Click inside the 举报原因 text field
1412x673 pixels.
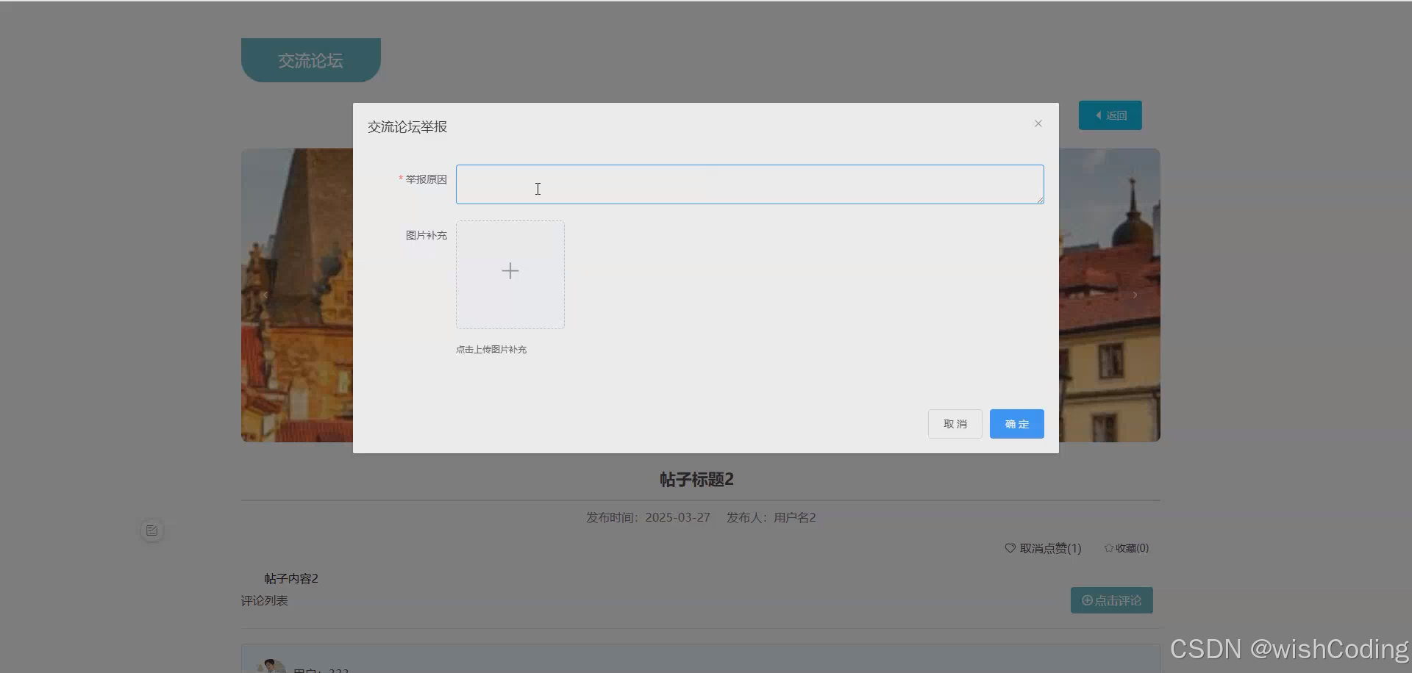749,184
